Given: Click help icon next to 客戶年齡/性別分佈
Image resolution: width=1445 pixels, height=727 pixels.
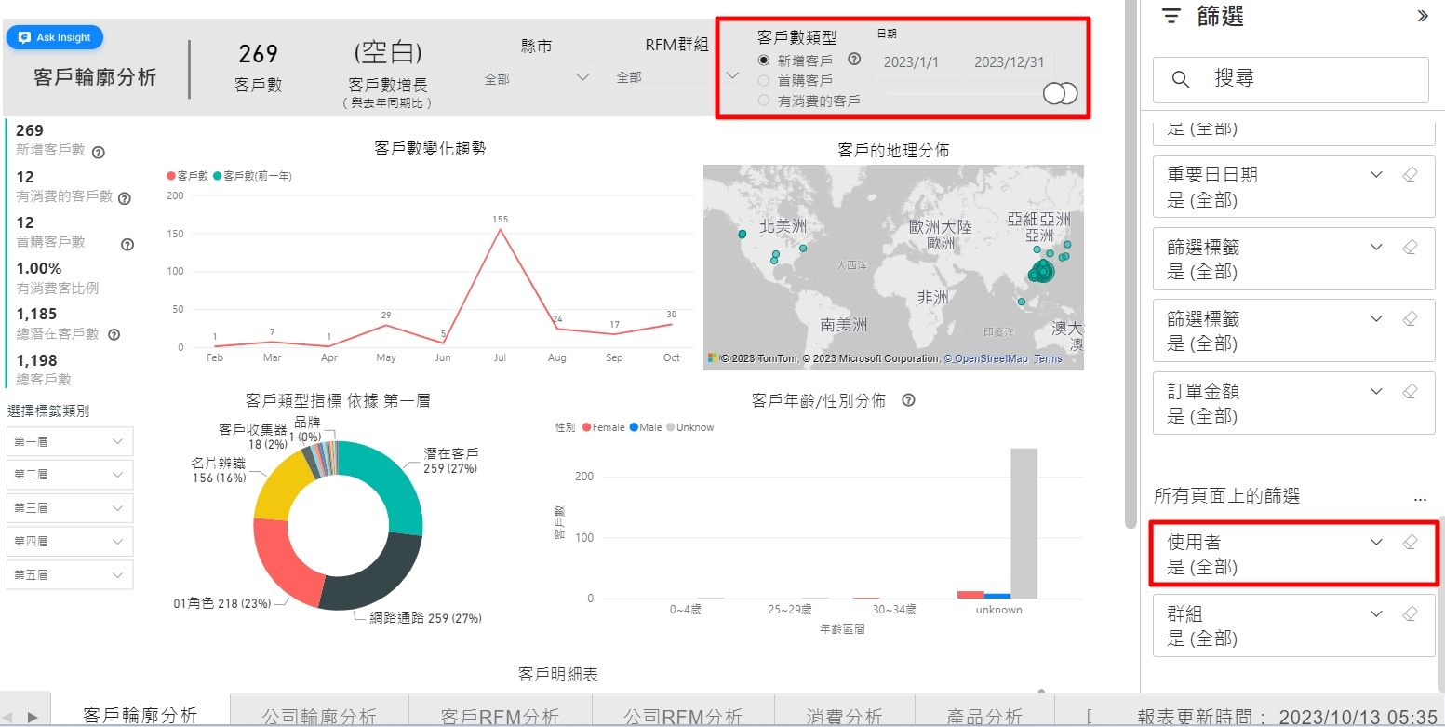Looking at the screenshot, I should point(908,400).
